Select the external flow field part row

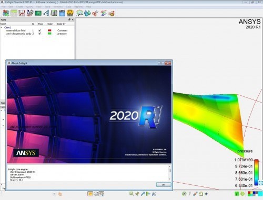pyautogui.click(x=37, y=30)
